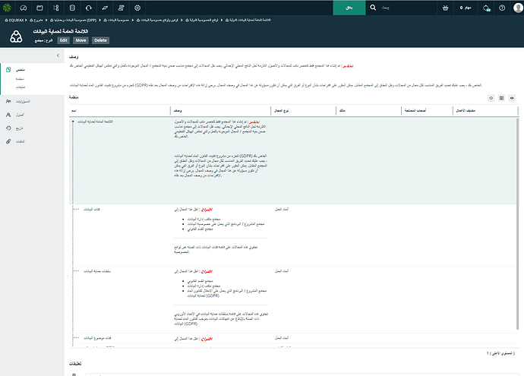Open the settings gear icon in top bar
The width and height of the screenshot is (524, 376).
[137, 8]
